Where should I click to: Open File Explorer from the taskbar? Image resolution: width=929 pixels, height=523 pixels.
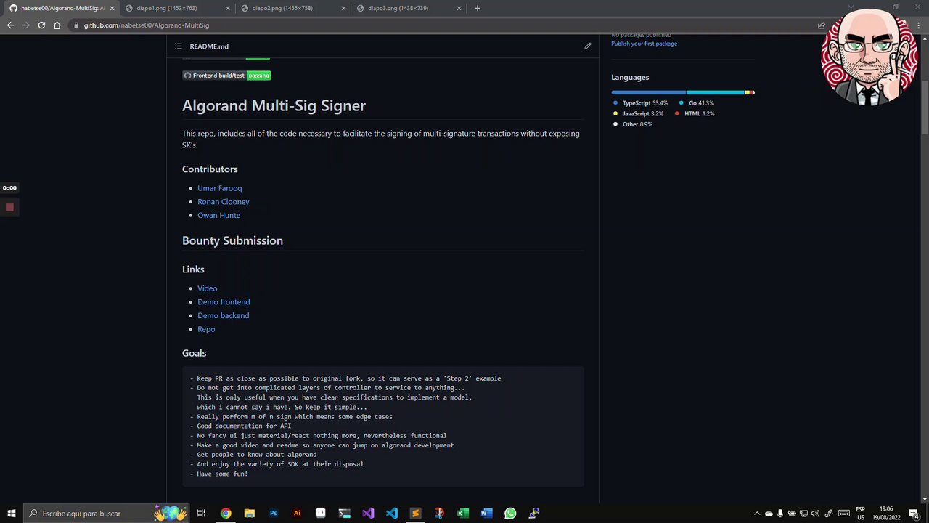click(x=250, y=514)
